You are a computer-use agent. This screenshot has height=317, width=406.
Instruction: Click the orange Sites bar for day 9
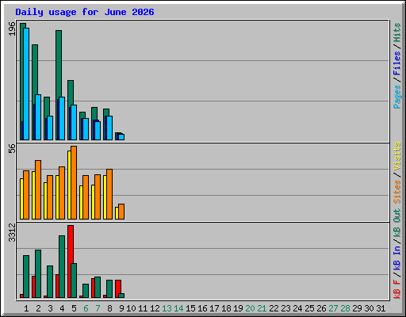(x=121, y=212)
